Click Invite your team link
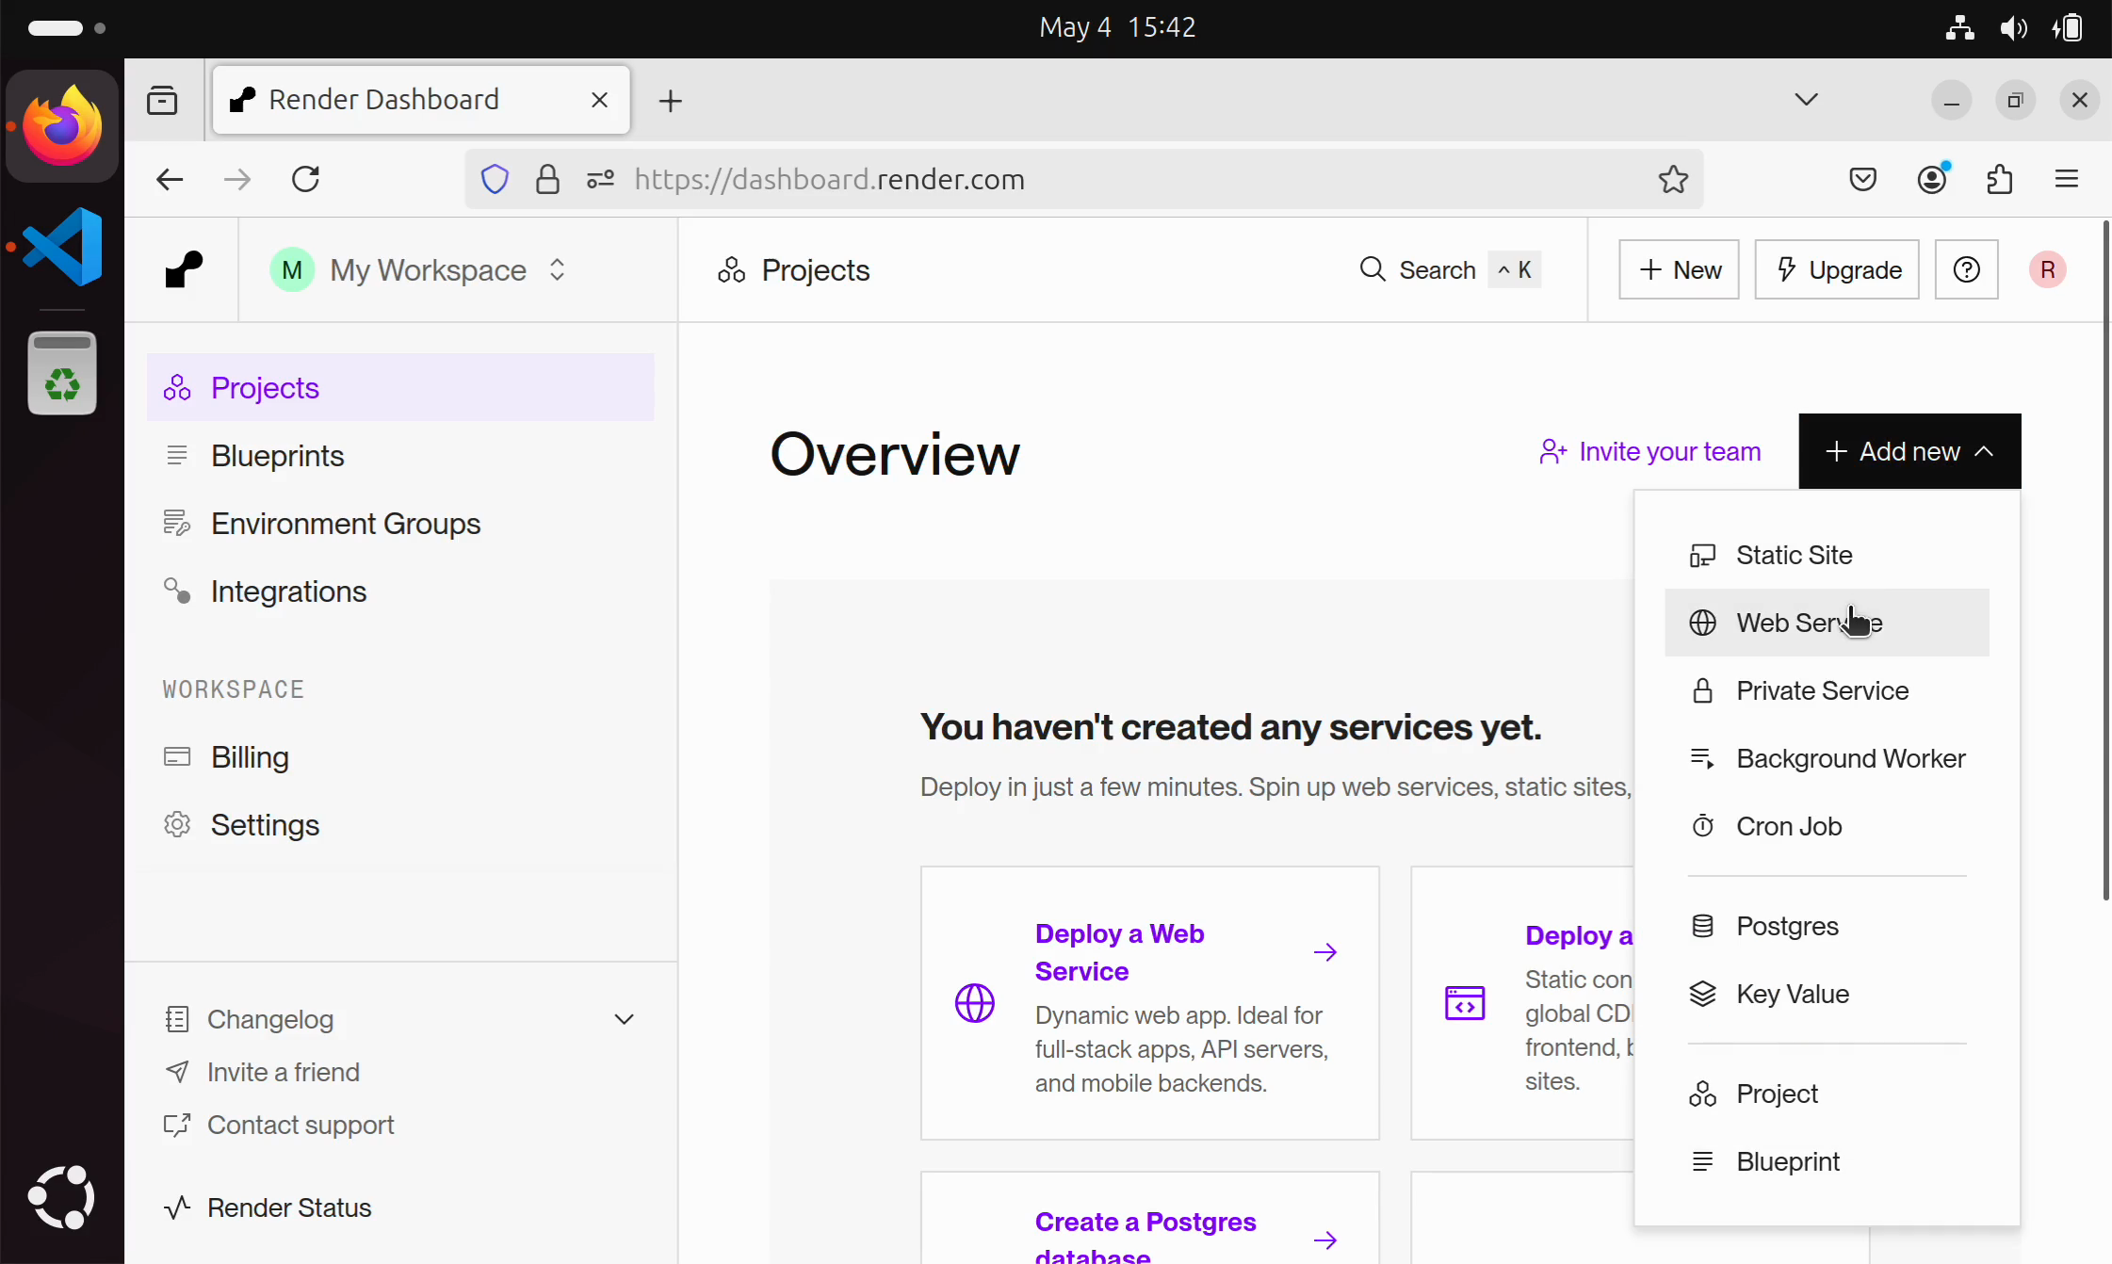The image size is (2112, 1264). [1650, 451]
